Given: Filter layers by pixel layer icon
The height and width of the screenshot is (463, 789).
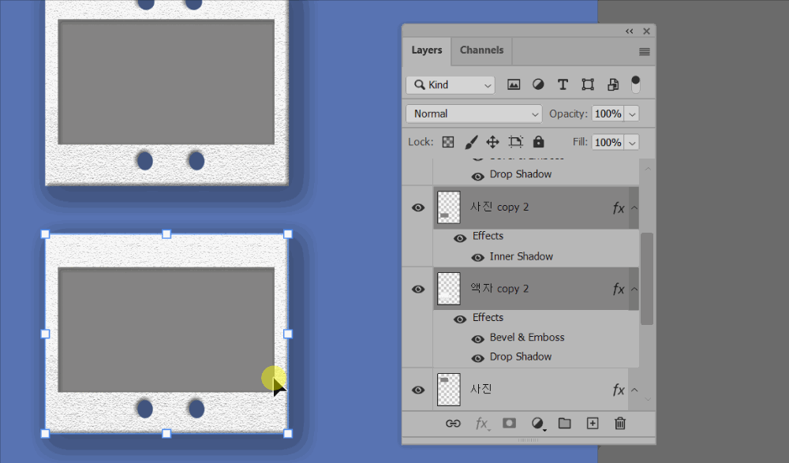Looking at the screenshot, I should [514, 84].
